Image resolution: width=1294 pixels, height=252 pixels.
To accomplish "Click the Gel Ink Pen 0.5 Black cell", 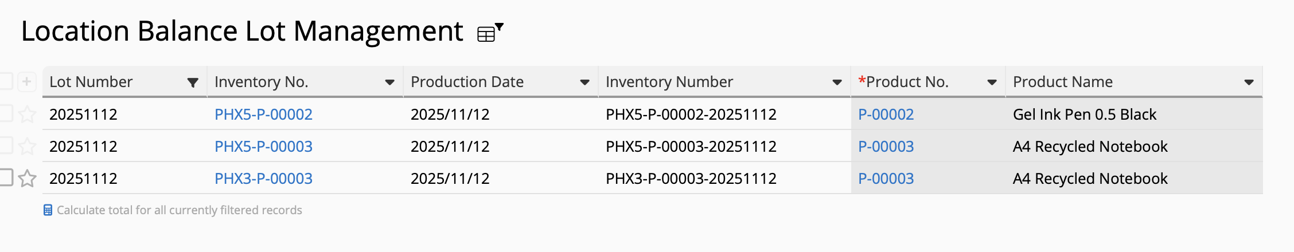I will coord(1084,115).
